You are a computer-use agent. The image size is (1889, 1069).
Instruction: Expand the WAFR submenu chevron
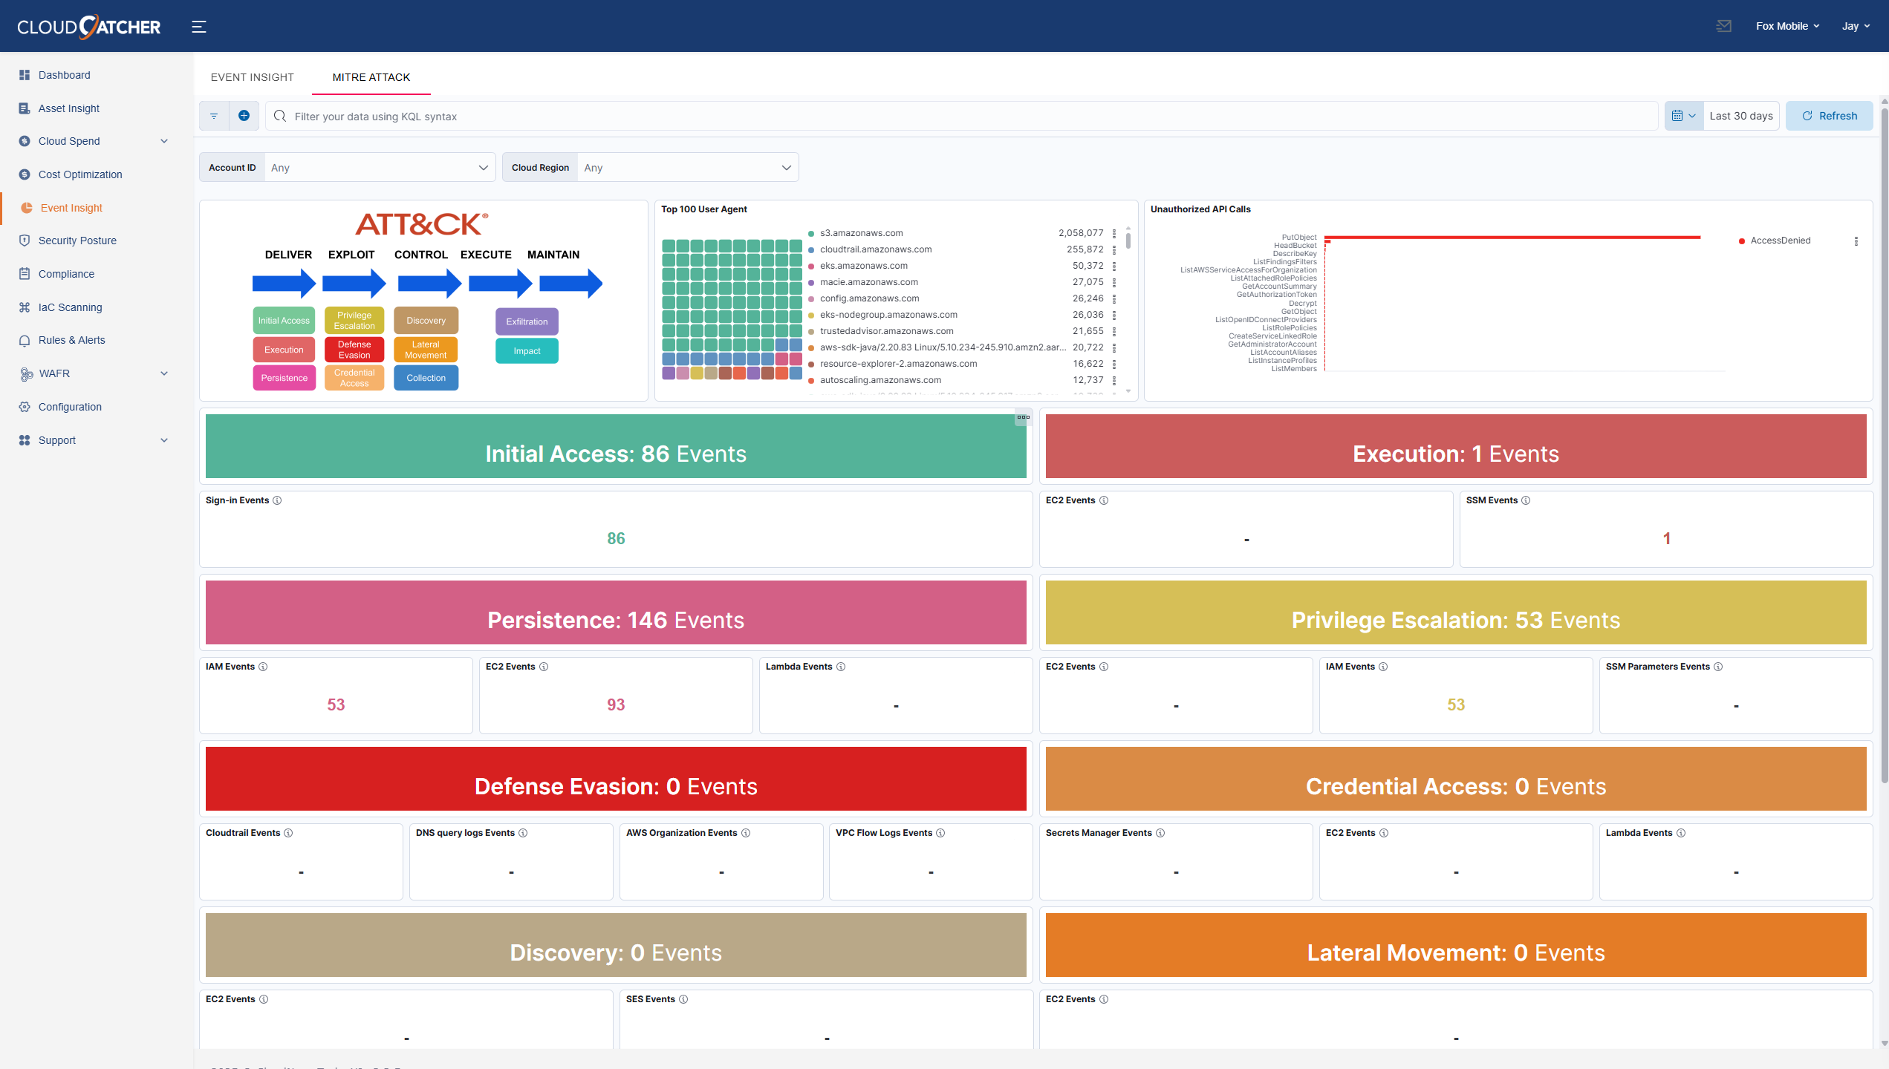(x=164, y=373)
